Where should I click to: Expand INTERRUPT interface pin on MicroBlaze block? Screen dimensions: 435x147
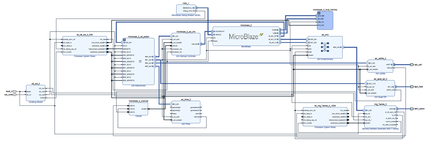click(214, 31)
